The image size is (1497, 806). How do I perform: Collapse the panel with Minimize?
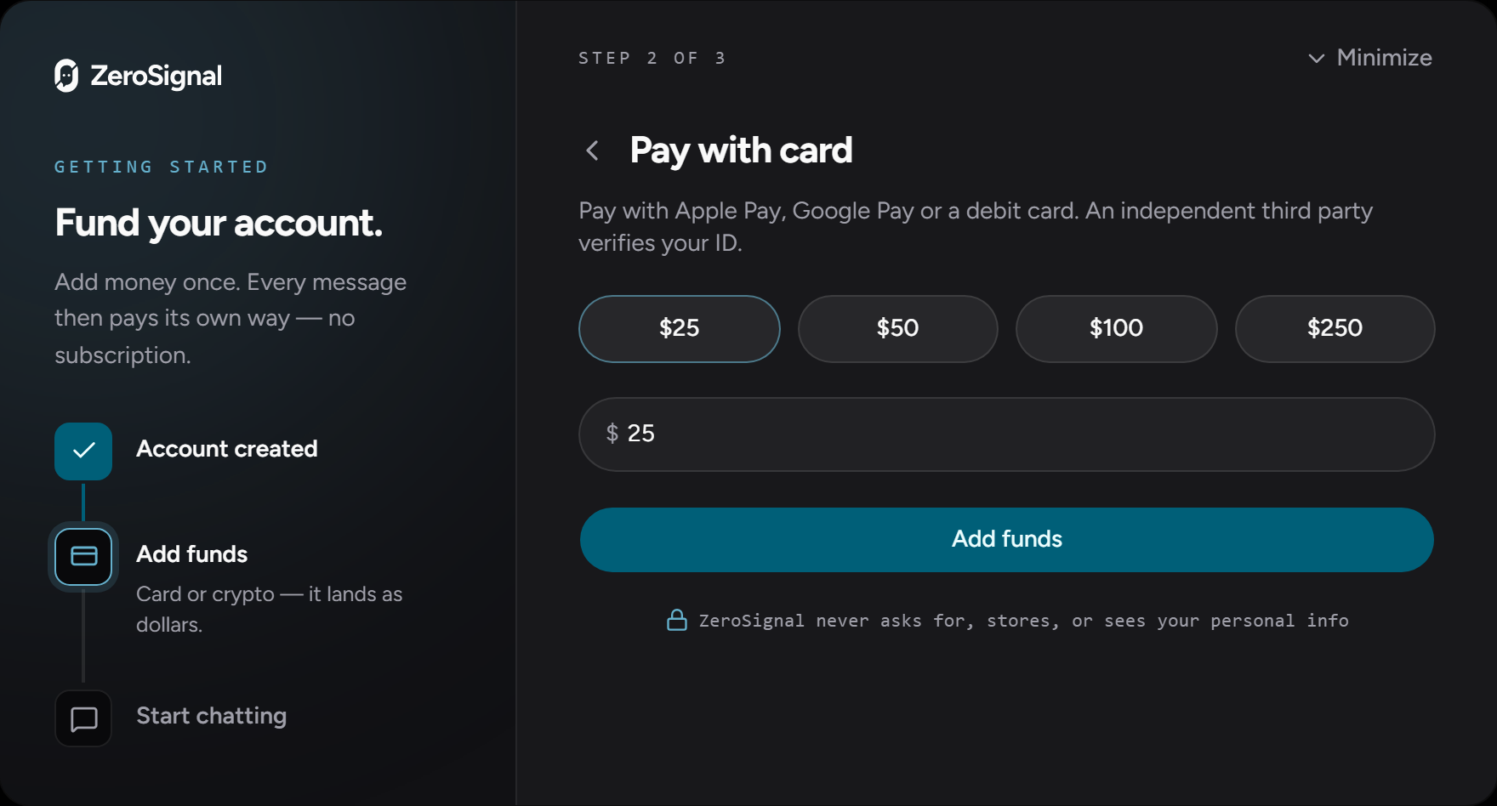[1369, 58]
